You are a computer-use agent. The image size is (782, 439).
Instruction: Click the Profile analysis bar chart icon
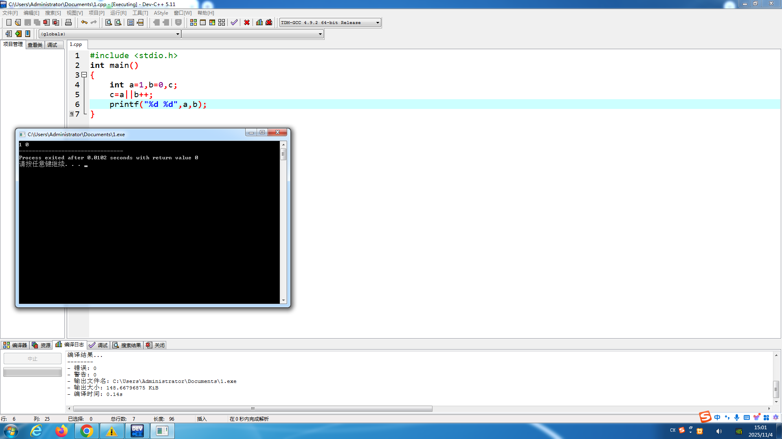259,22
